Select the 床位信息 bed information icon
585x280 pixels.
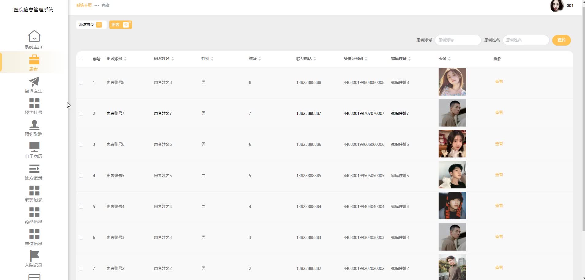click(34, 234)
